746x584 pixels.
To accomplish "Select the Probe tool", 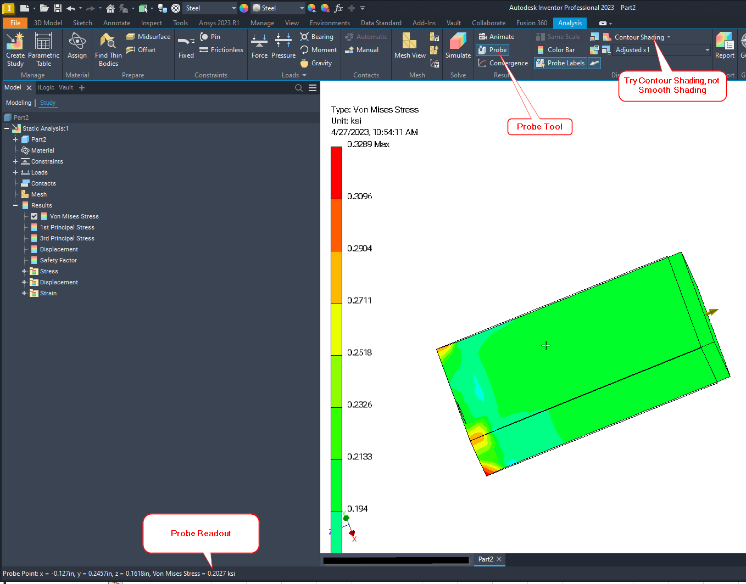I will [x=492, y=49].
